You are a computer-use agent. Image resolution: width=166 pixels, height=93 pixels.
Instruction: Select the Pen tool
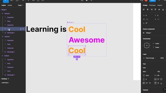(23, 1)
